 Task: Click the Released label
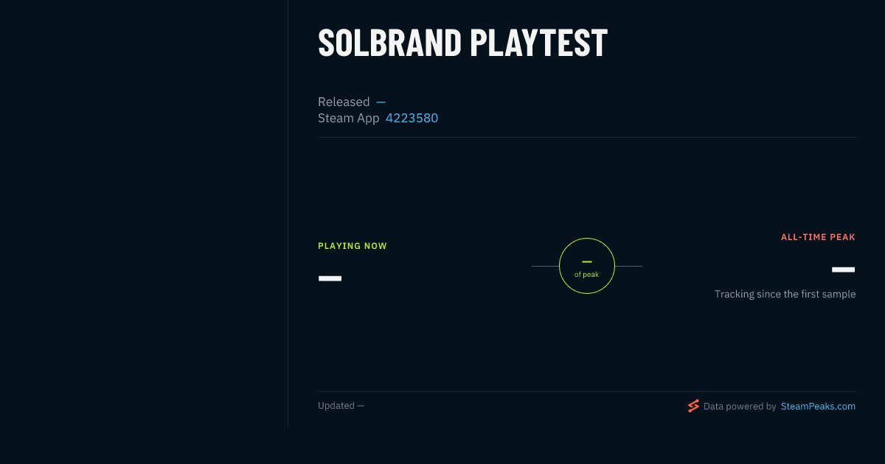click(x=344, y=102)
